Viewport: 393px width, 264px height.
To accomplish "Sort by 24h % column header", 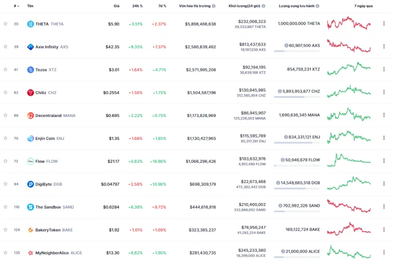I will [x=138, y=6].
